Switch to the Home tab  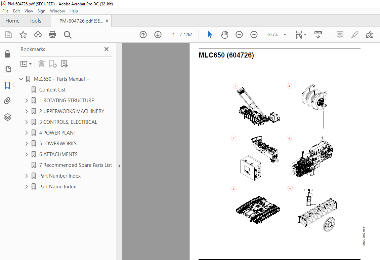click(12, 21)
